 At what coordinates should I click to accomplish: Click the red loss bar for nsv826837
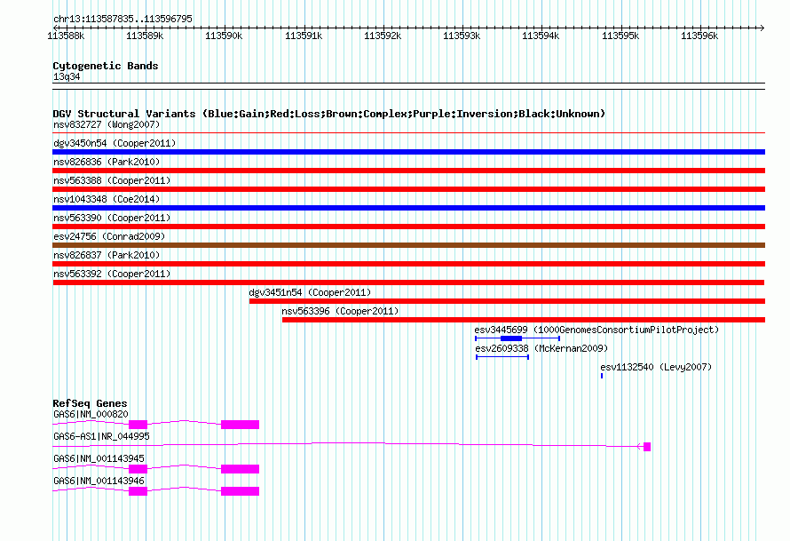tap(408, 264)
